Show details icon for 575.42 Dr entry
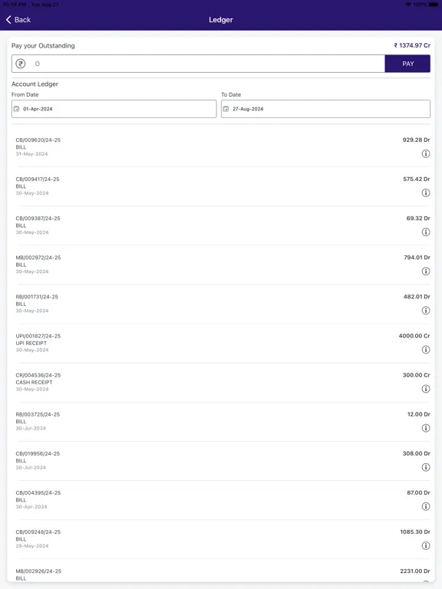 (425, 192)
